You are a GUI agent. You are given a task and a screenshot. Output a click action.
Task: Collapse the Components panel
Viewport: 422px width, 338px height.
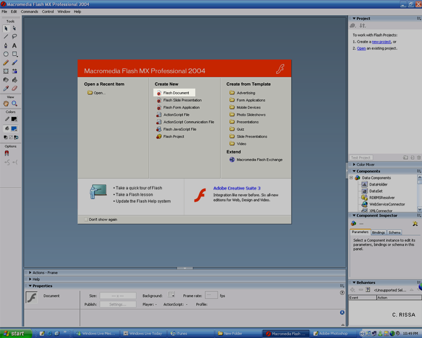tap(354, 171)
